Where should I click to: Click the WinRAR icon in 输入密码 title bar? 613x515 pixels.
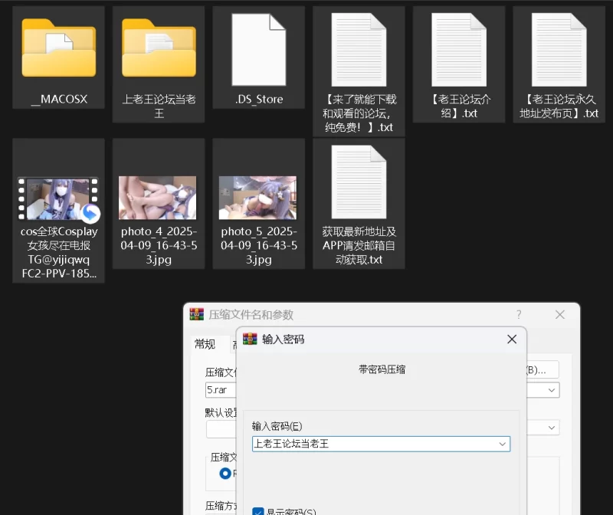pyautogui.click(x=250, y=339)
